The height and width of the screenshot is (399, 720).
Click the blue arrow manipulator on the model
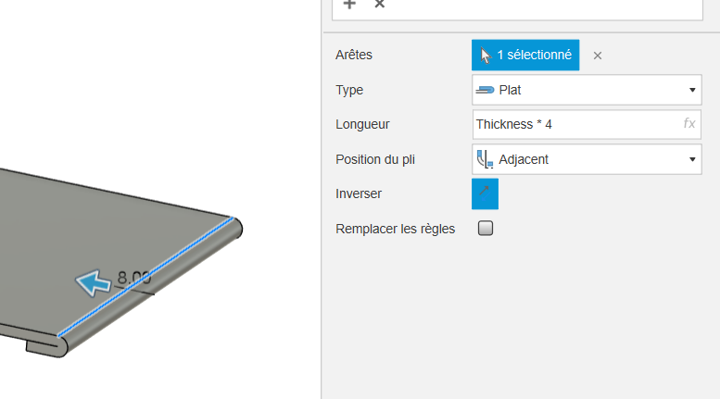pos(94,283)
